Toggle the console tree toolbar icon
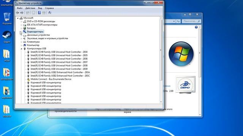 pyautogui.click(x=28, y=13)
